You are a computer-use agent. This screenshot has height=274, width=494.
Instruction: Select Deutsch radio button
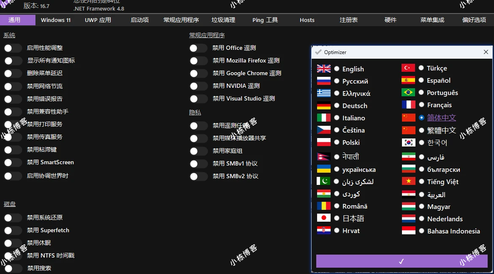[x=337, y=106]
